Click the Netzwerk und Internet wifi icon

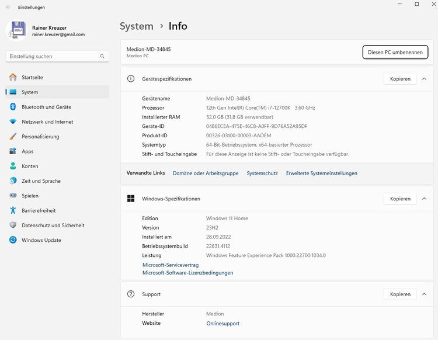[13, 122]
